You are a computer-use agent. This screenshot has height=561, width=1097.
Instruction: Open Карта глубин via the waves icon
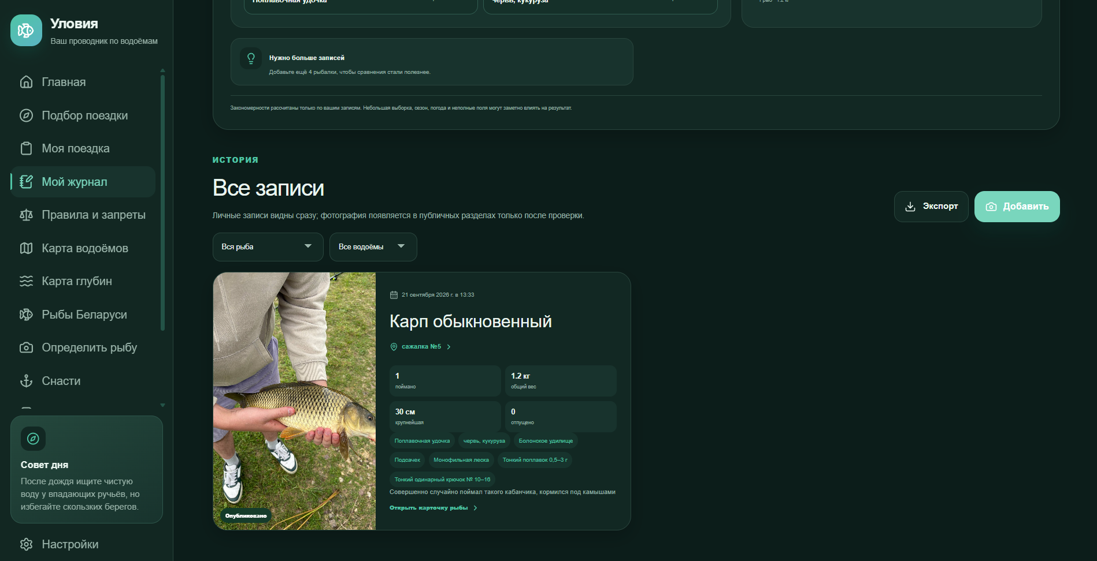(26, 281)
